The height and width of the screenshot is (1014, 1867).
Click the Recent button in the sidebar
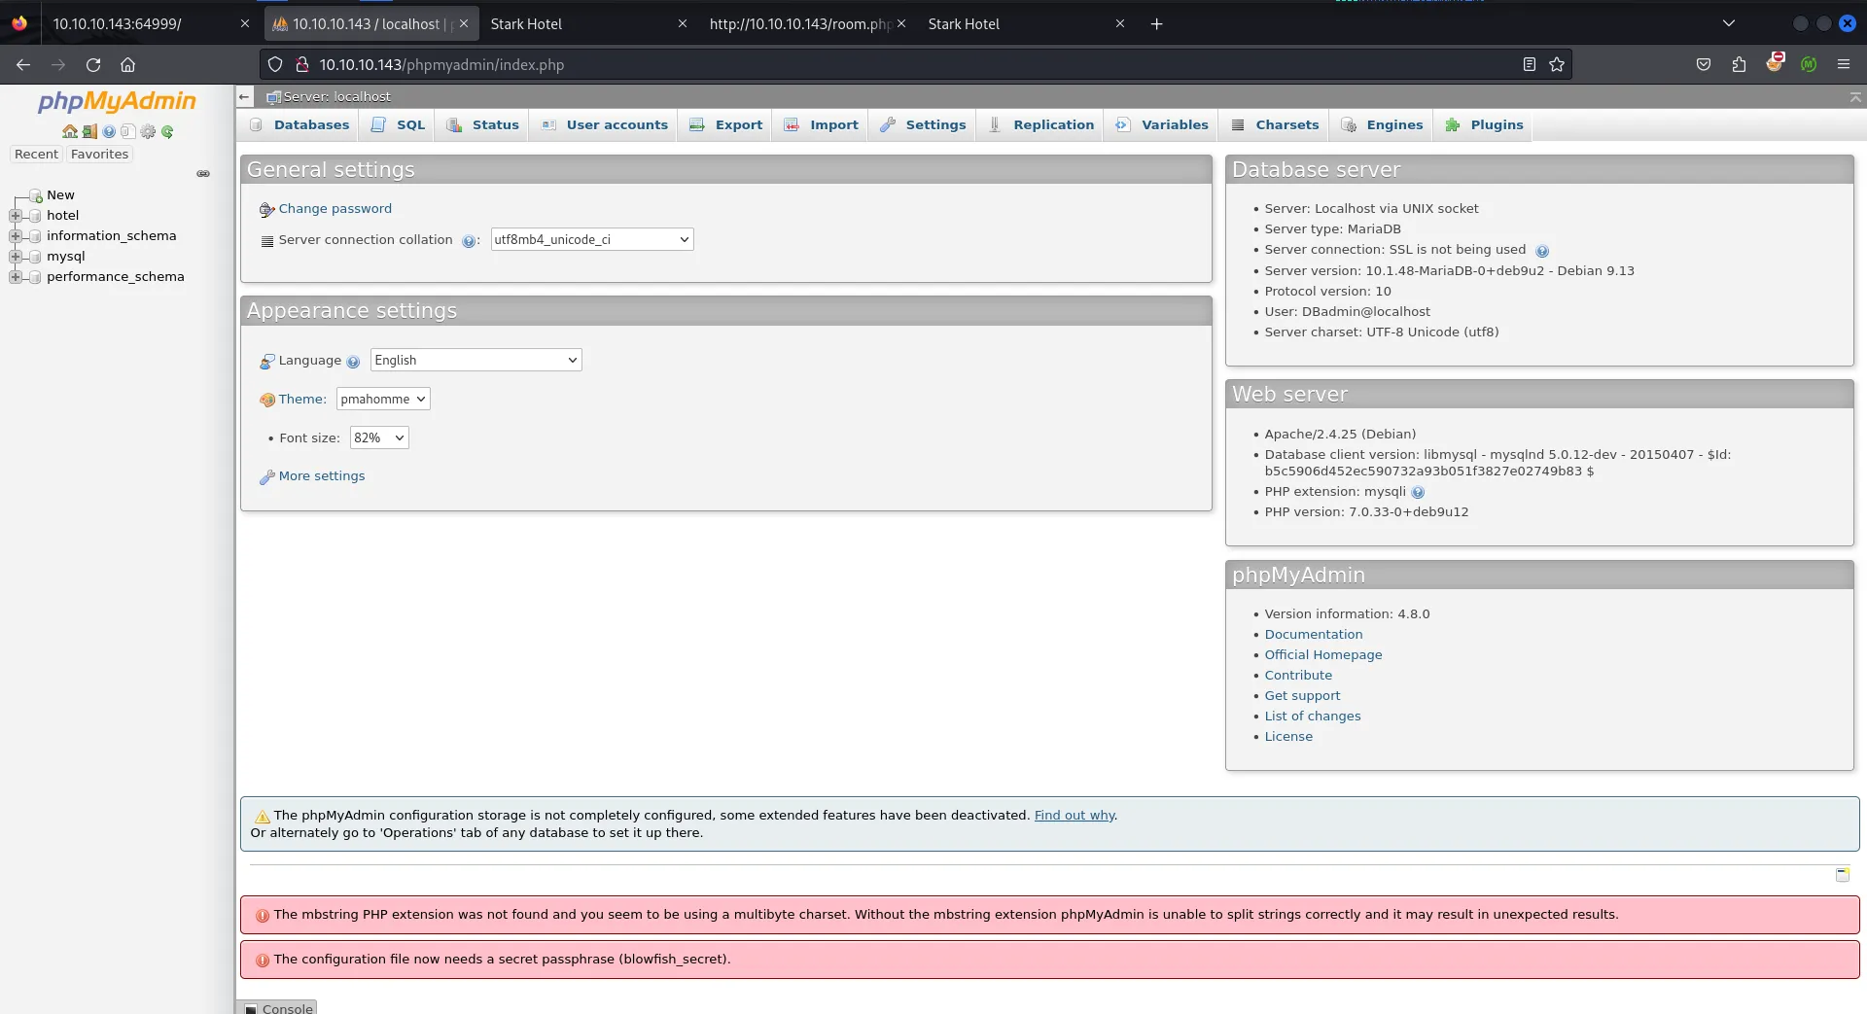tap(37, 155)
